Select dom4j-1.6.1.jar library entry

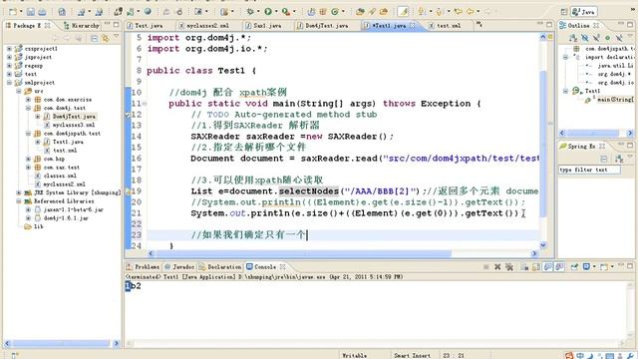coord(66,218)
